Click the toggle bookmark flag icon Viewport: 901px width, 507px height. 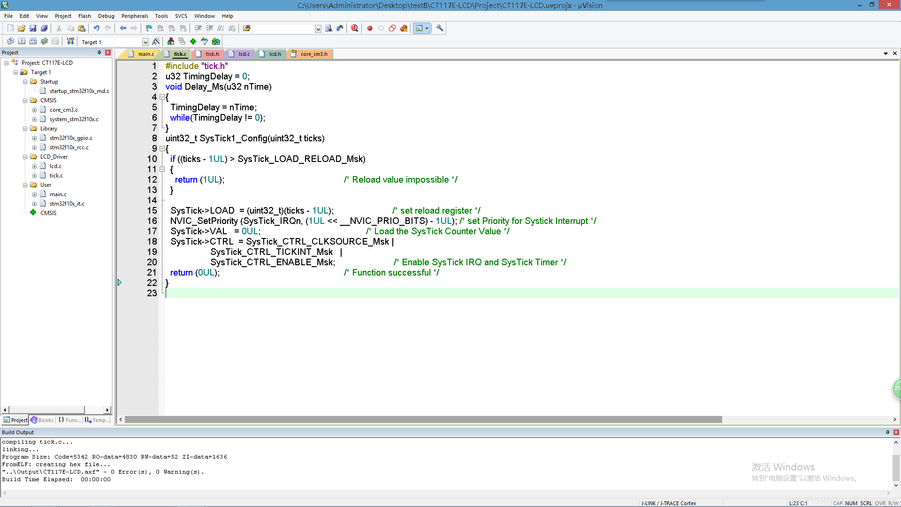coord(149,28)
